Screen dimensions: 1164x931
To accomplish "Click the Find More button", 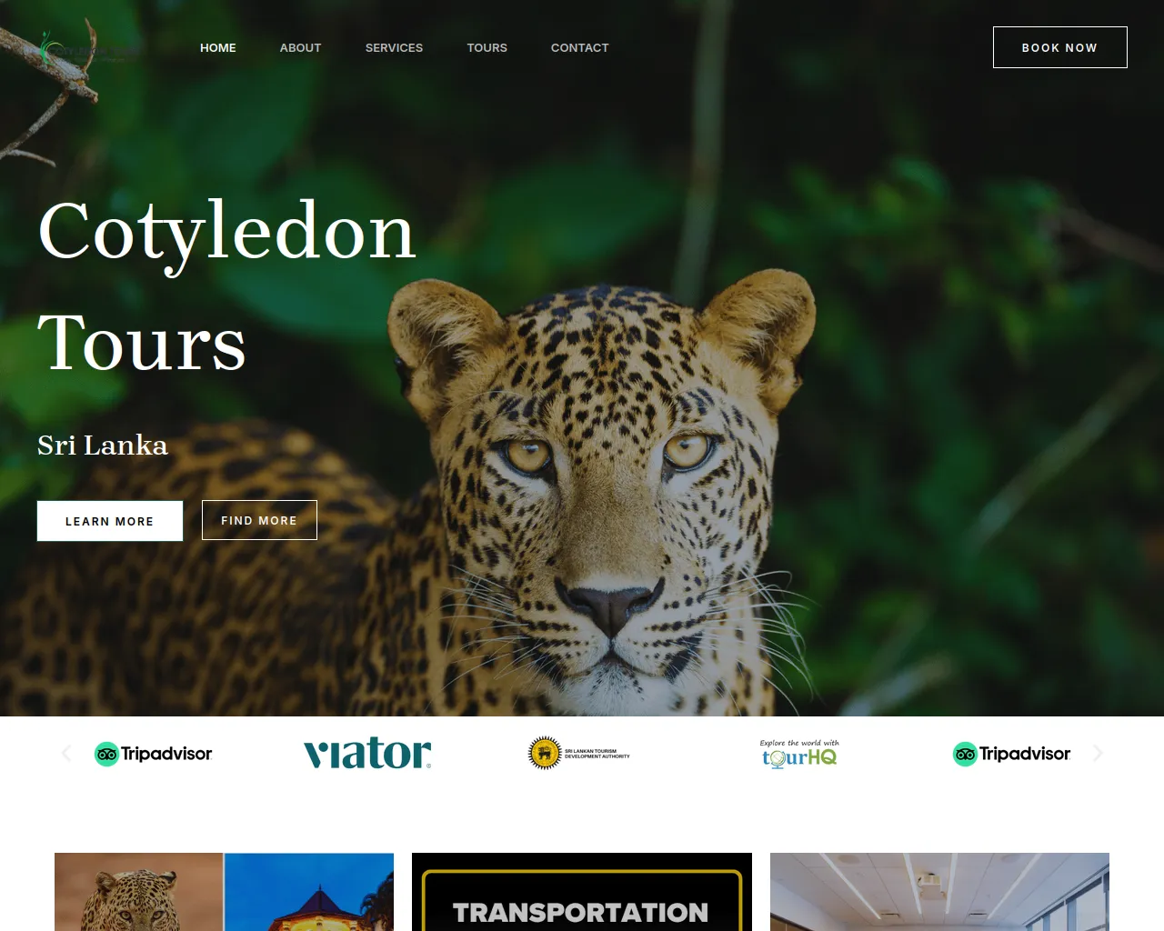I will tap(259, 520).
